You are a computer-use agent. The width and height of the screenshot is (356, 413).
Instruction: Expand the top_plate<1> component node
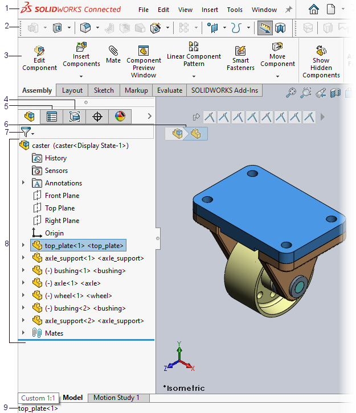tap(23, 246)
